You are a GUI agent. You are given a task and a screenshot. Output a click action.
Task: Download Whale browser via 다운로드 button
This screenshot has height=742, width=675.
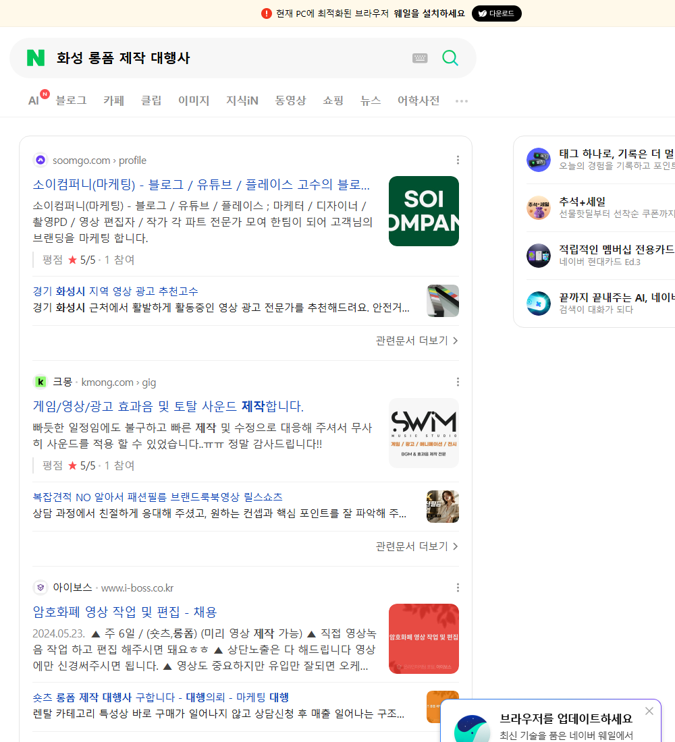(496, 13)
